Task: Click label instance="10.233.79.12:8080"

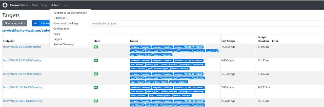Action: click(x=189, y=47)
